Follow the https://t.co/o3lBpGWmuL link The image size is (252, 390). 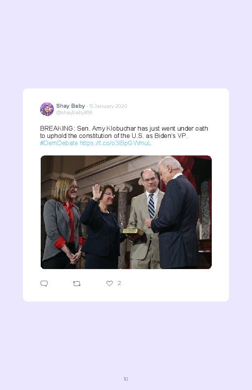pyautogui.click(x=115, y=143)
